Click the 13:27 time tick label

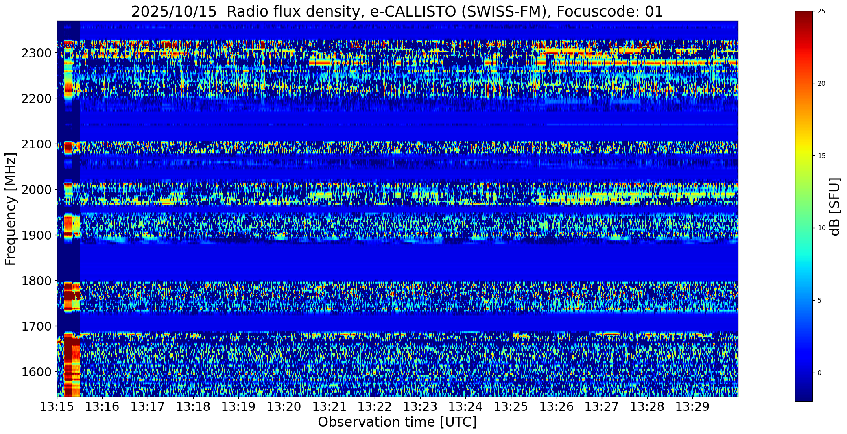click(602, 407)
